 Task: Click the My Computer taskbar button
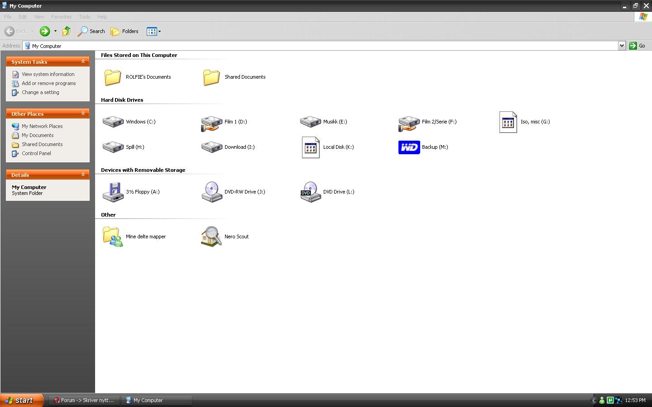157,400
